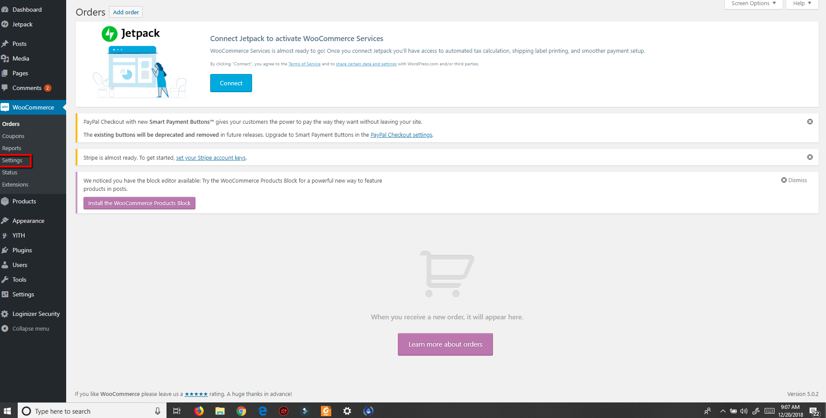Viewport: 826px width, 418px height.
Task: Dismiss the PayPal Checkout notice
Action: click(x=810, y=122)
